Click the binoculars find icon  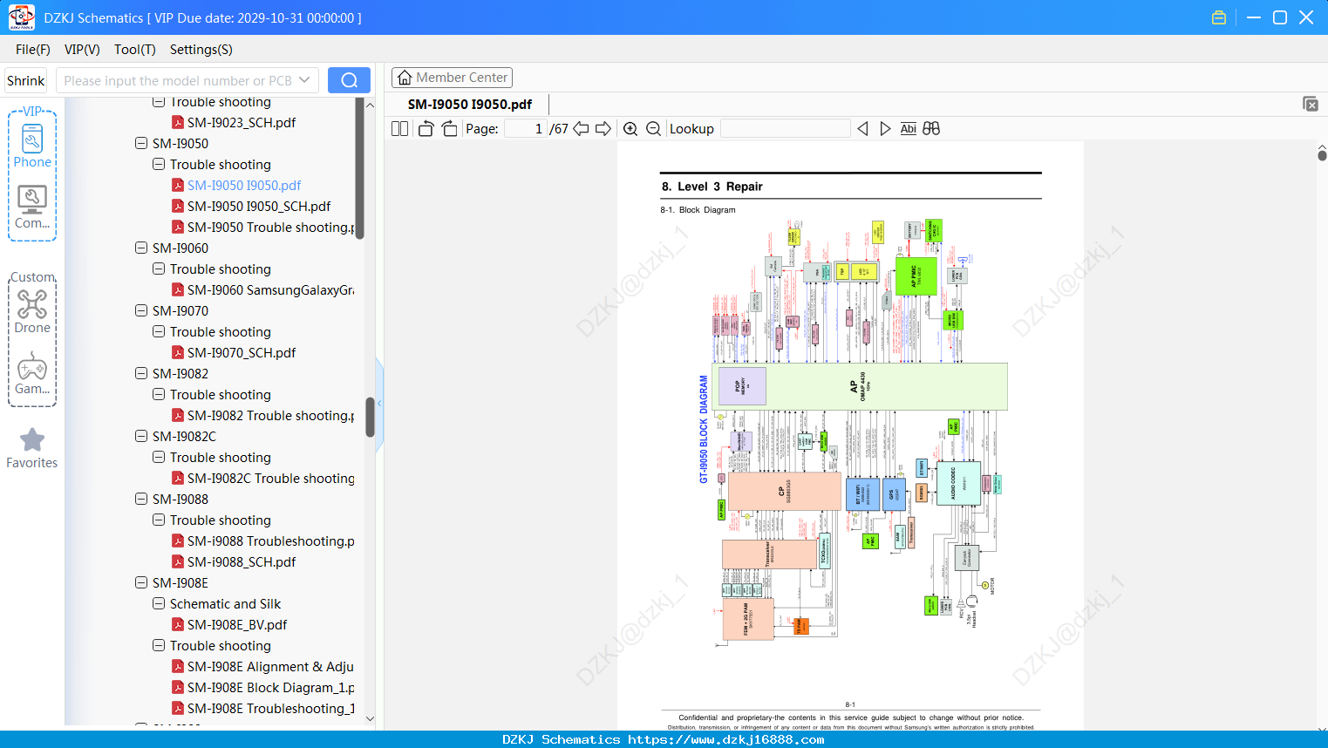pyautogui.click(x=931, y=129)
